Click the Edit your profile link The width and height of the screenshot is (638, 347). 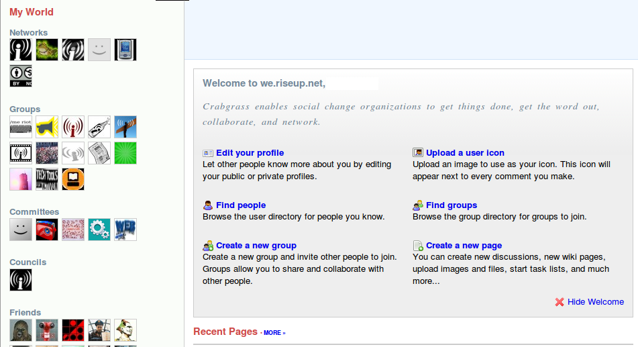click(250, 153)
